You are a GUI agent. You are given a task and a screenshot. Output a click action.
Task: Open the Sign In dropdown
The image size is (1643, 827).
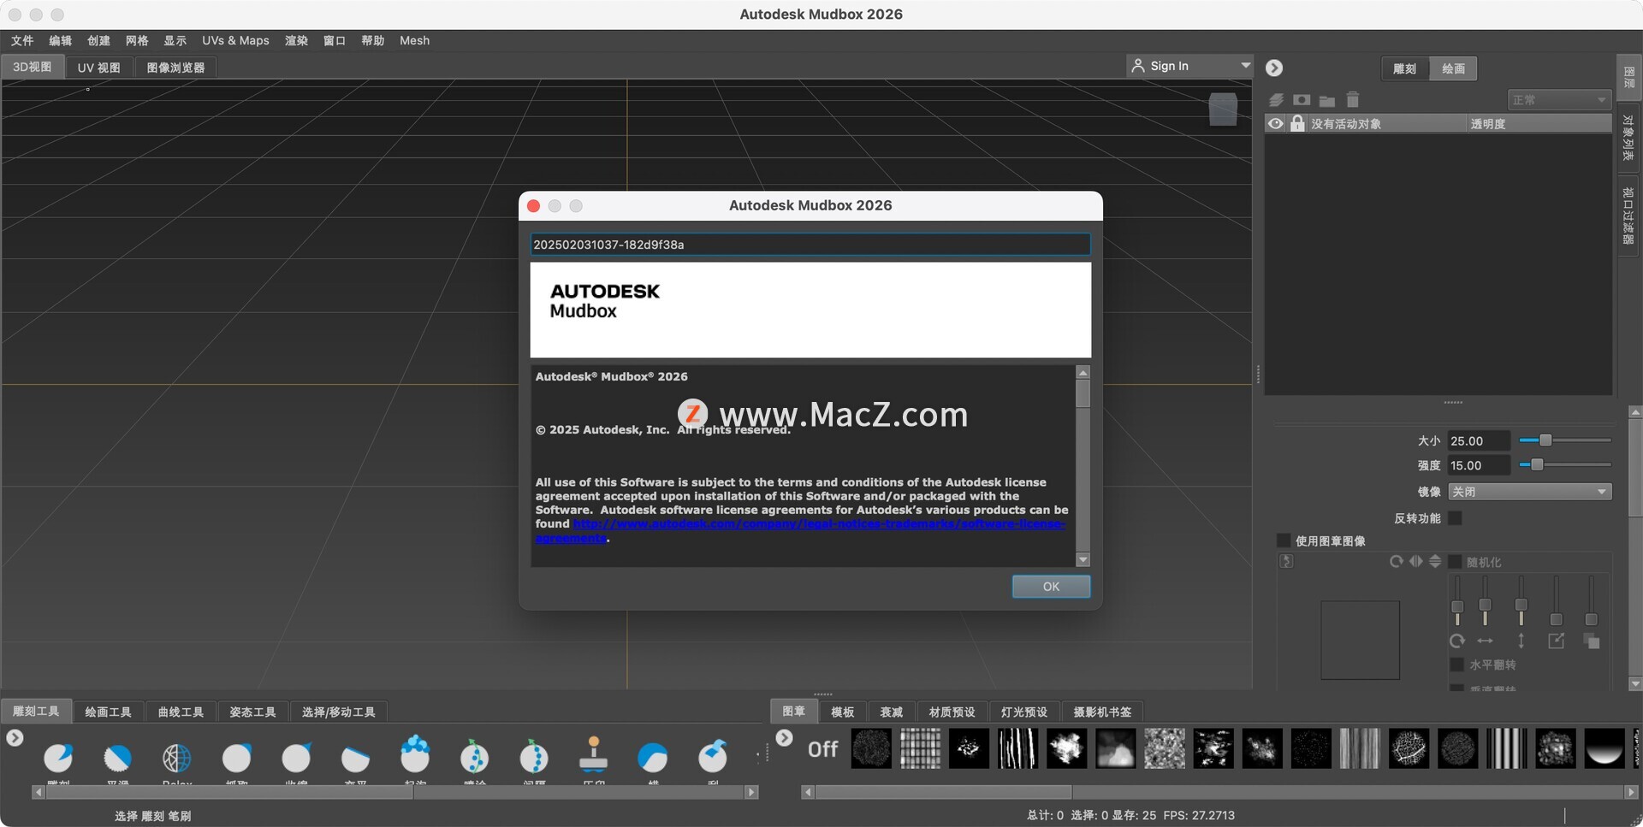point(1190,66)
